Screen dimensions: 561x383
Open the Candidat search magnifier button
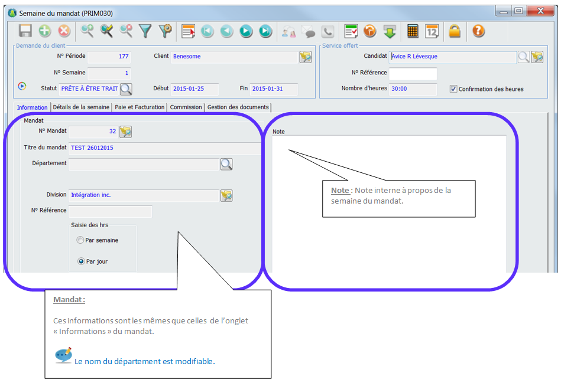[x=523, y=57]
